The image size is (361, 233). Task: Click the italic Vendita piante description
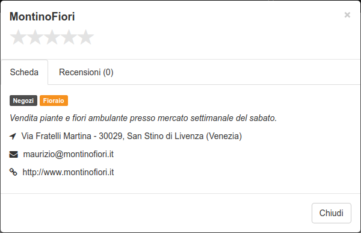tap(143, 118)
